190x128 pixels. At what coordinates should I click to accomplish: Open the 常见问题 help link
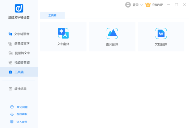coord(22,107)
